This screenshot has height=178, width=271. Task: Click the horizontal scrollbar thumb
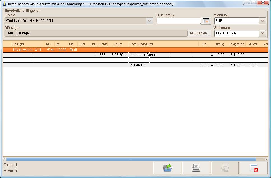(x=131, y=159)
